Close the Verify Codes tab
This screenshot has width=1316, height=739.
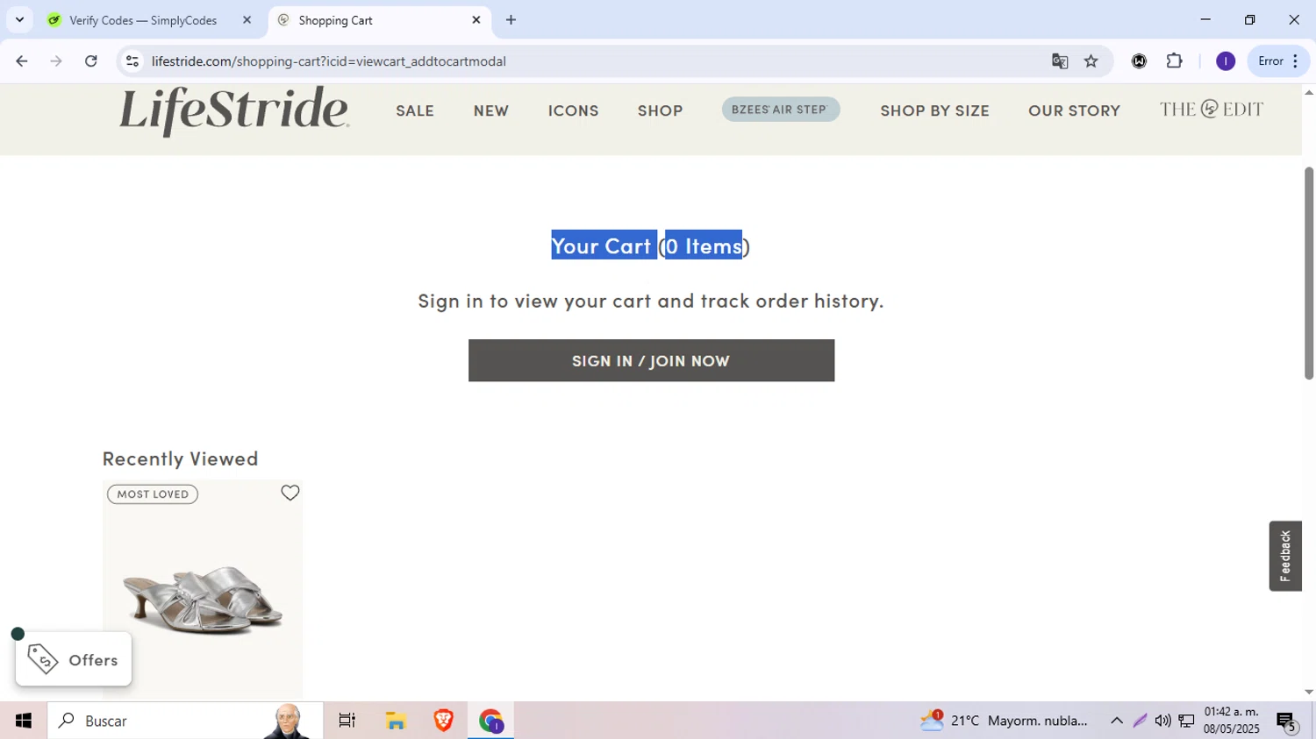[x=247, y=20]
